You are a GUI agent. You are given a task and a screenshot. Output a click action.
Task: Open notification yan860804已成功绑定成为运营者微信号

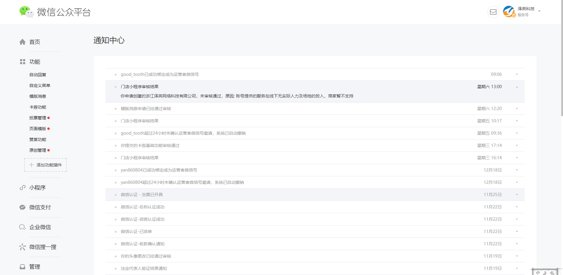[159, 170]
